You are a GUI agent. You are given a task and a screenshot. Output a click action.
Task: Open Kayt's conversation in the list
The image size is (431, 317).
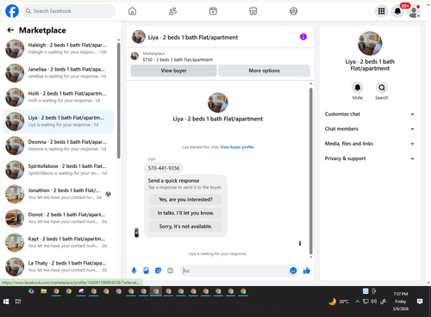58,242
